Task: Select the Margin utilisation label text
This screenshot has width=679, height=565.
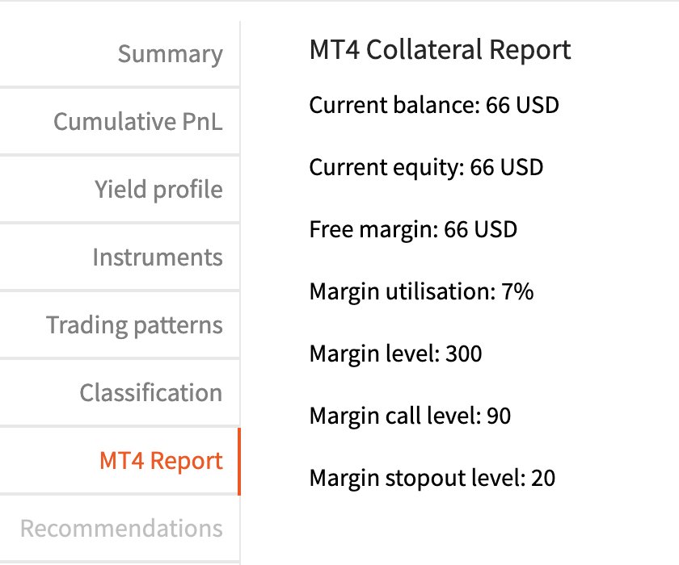Action: [403, 291]
